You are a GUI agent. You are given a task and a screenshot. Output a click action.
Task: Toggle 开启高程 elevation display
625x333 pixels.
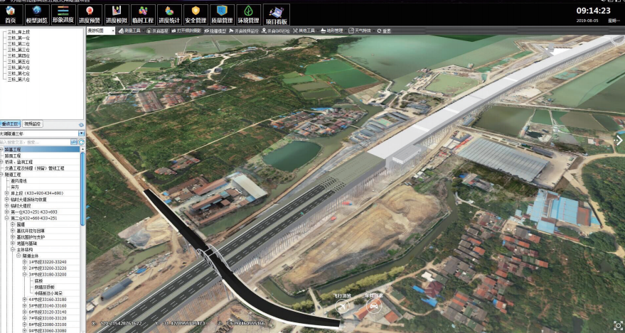click(x=157, y=31)
